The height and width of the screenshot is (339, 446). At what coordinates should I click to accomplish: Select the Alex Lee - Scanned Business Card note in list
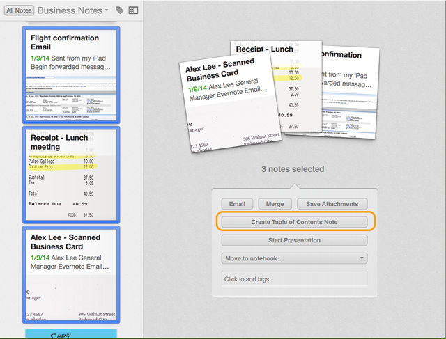71,274
